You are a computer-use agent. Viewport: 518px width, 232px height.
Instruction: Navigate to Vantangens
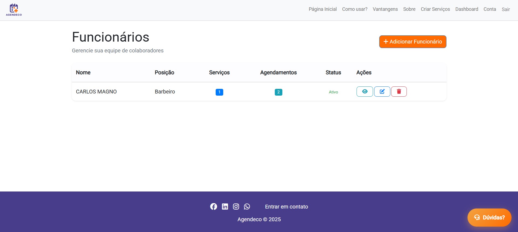(385, 9)
